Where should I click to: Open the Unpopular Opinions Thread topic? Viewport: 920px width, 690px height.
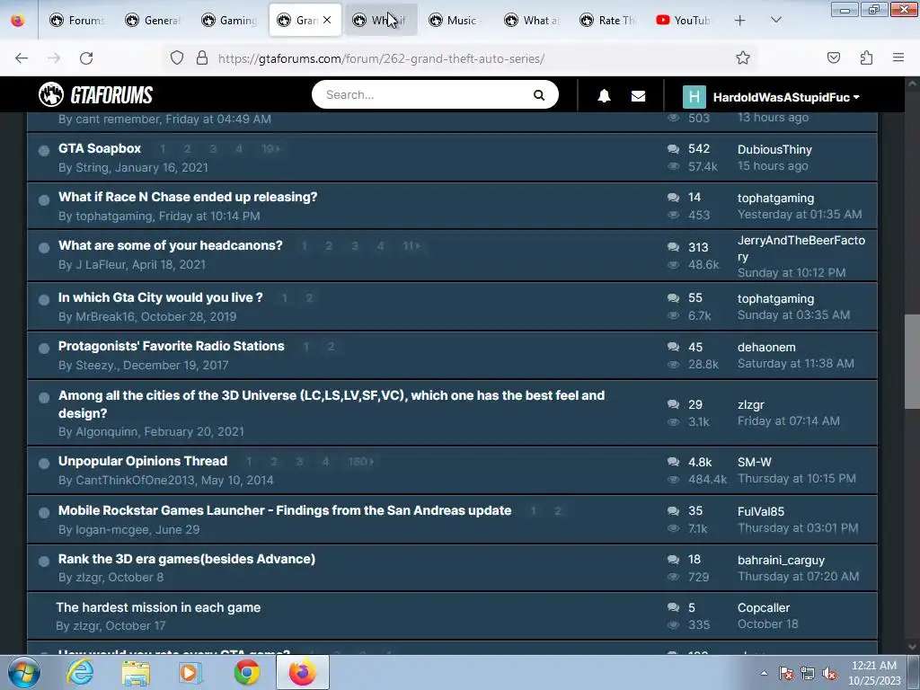coord(143,461)
